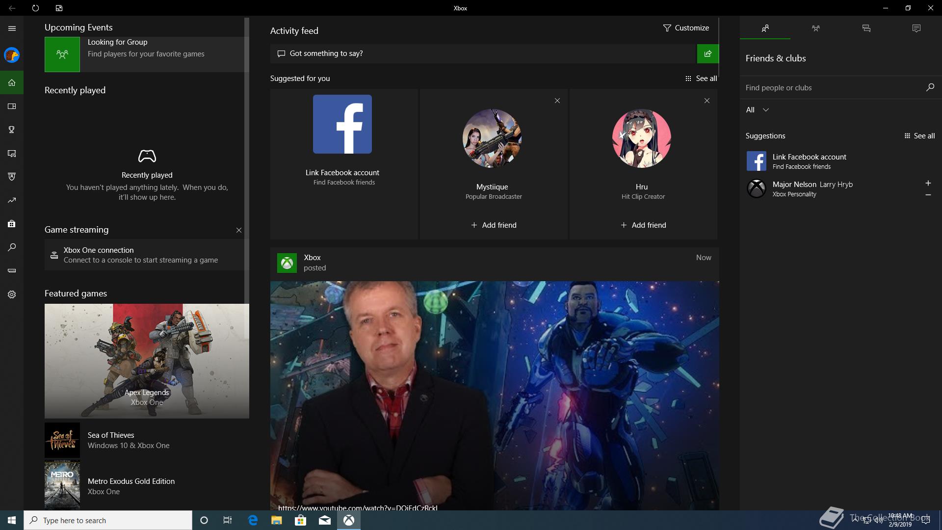This screenshot has height=530, width=942.
Task: Click Xbox poster name in feed
Action: click(x=312, y=258)
